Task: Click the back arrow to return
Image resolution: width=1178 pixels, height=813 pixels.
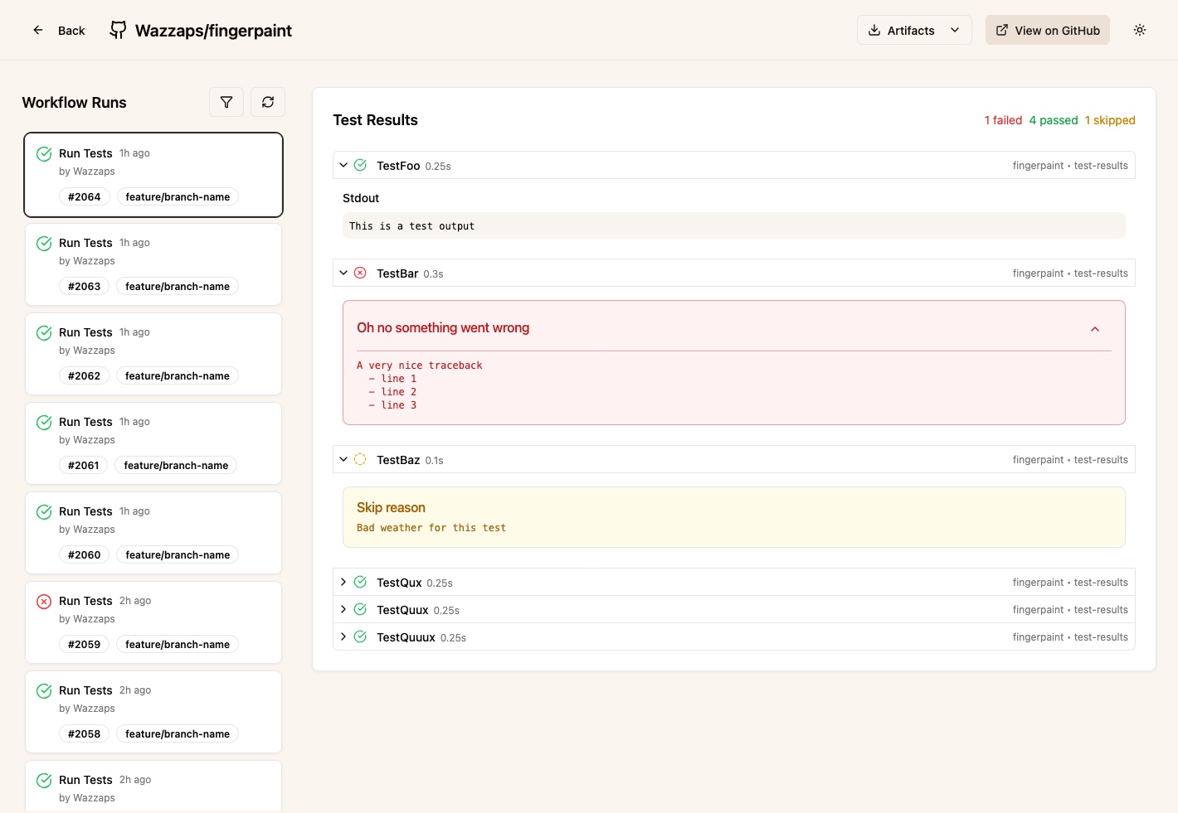Action: 37,30
